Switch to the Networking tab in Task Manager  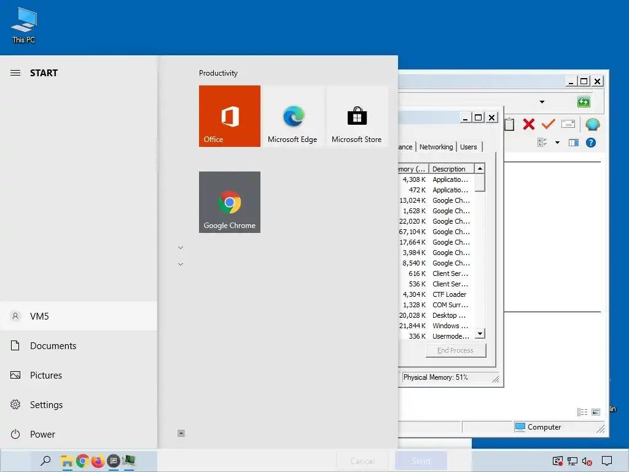point(436,147)
